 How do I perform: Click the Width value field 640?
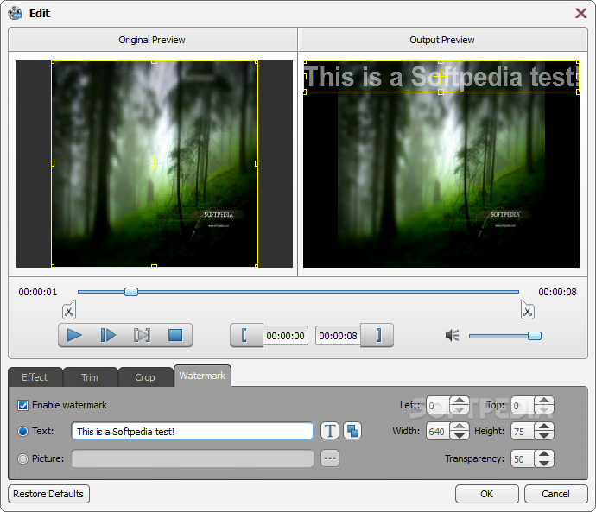coord(438,432)
